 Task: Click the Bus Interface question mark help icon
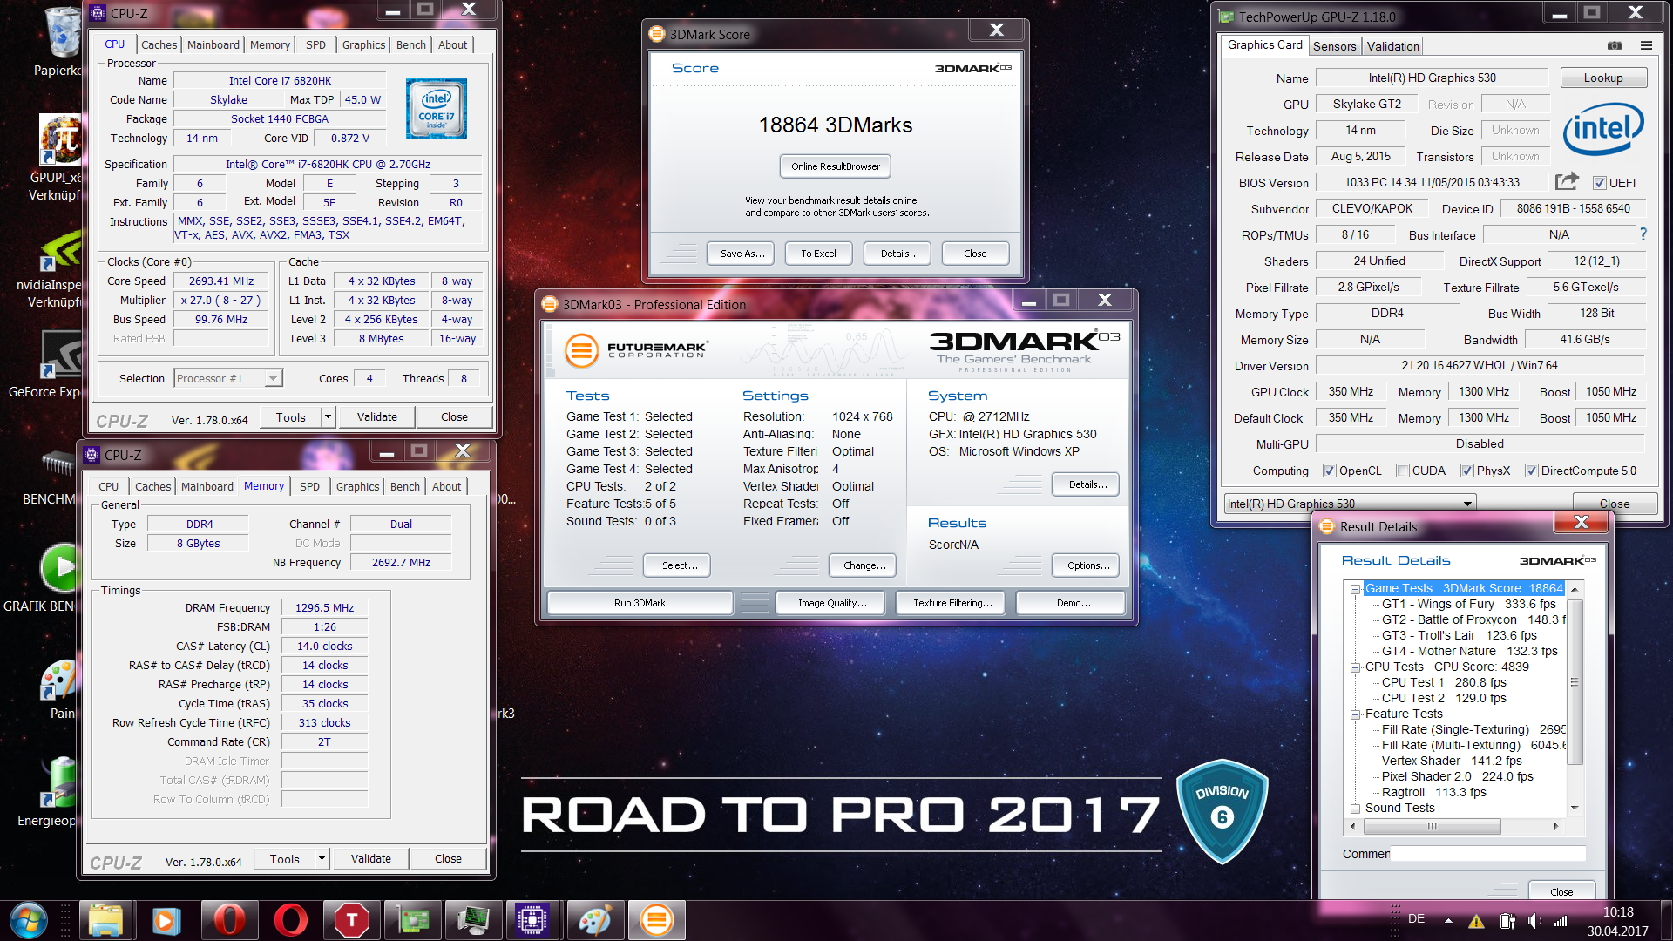pos(1643,234)
